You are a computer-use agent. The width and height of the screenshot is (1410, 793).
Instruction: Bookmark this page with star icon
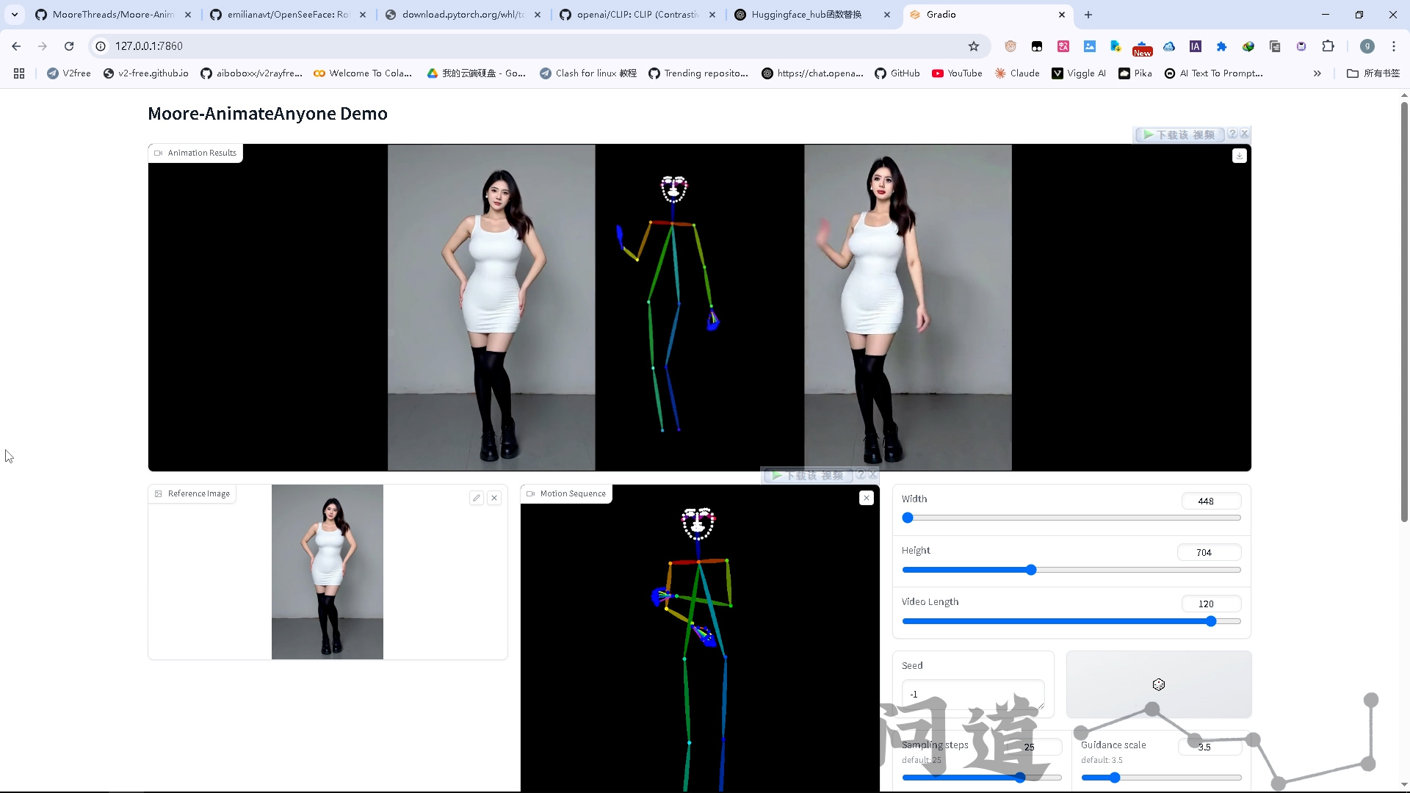coord(974,46)
